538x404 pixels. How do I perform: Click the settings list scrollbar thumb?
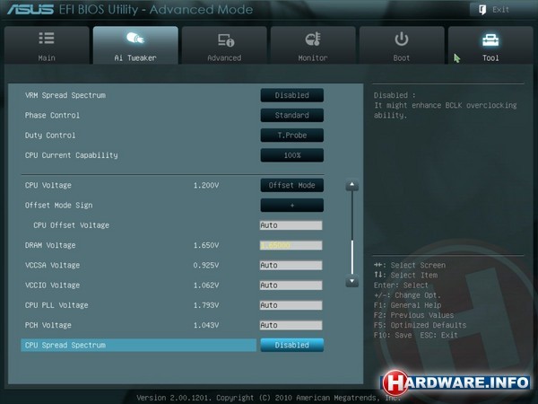tap(352, 256)
